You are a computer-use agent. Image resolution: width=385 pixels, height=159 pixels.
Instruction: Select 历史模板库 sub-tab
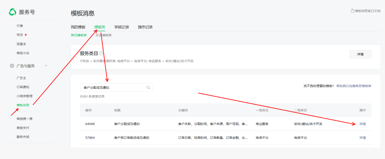pos(104,35)
